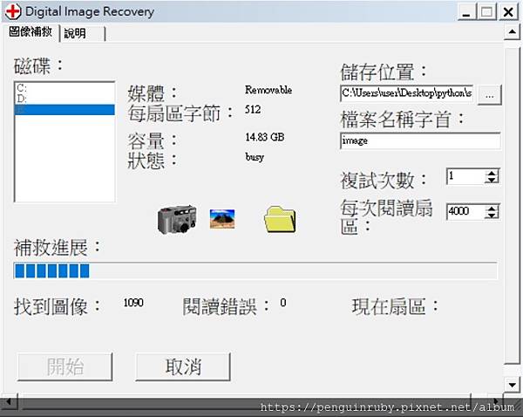523x417 pixels.
Task: Click the vertical scrollbar track
Action: click(512, 205)
